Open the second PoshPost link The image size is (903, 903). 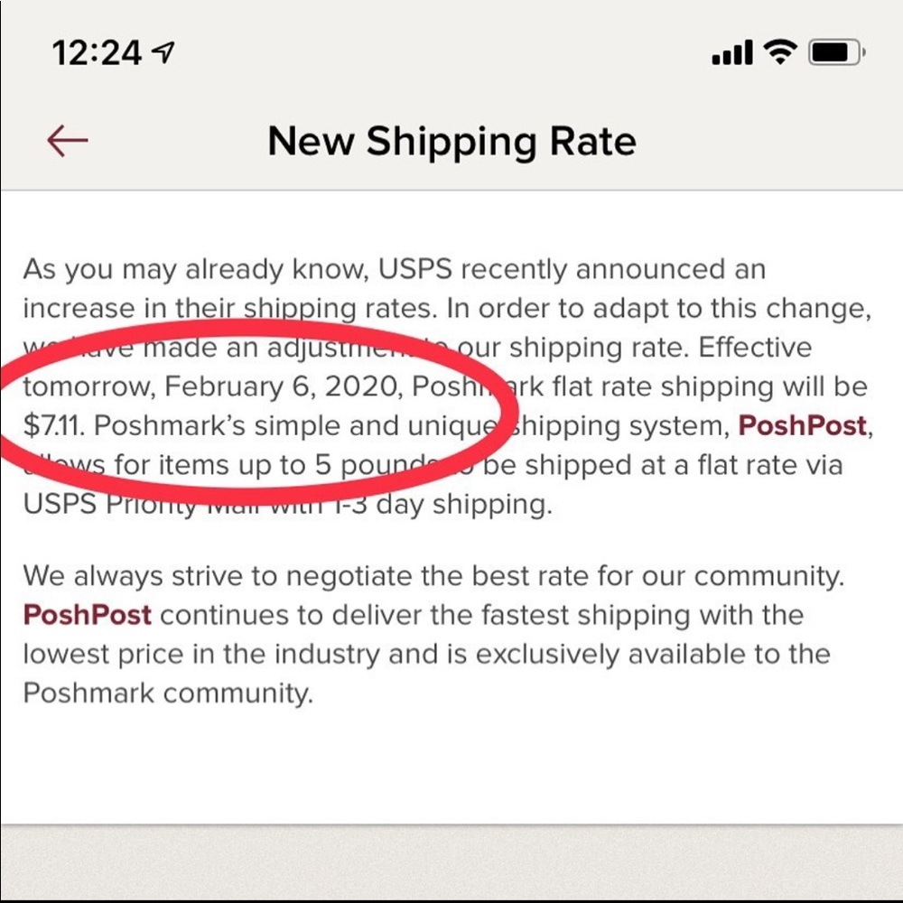(87, 615)
